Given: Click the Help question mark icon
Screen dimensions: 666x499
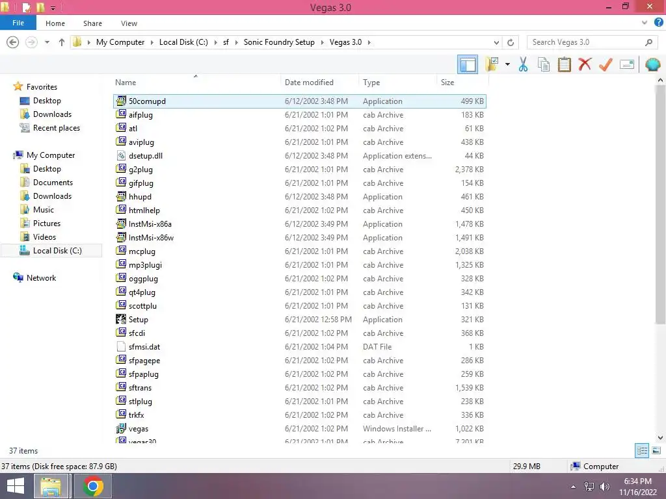Looking at the screenshot, I should pyautogui.click(x=658, y=23).
